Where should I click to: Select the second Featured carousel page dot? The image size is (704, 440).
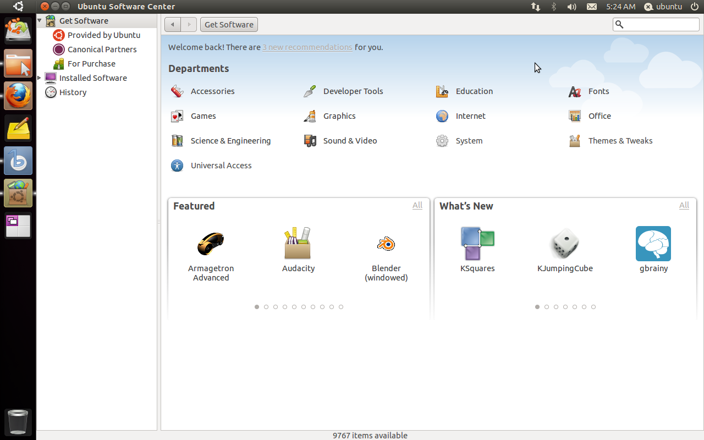(266, 307)
